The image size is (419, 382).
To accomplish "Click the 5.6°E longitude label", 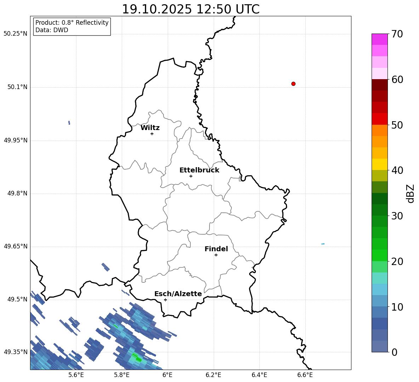I will click(x=76, y=375).
